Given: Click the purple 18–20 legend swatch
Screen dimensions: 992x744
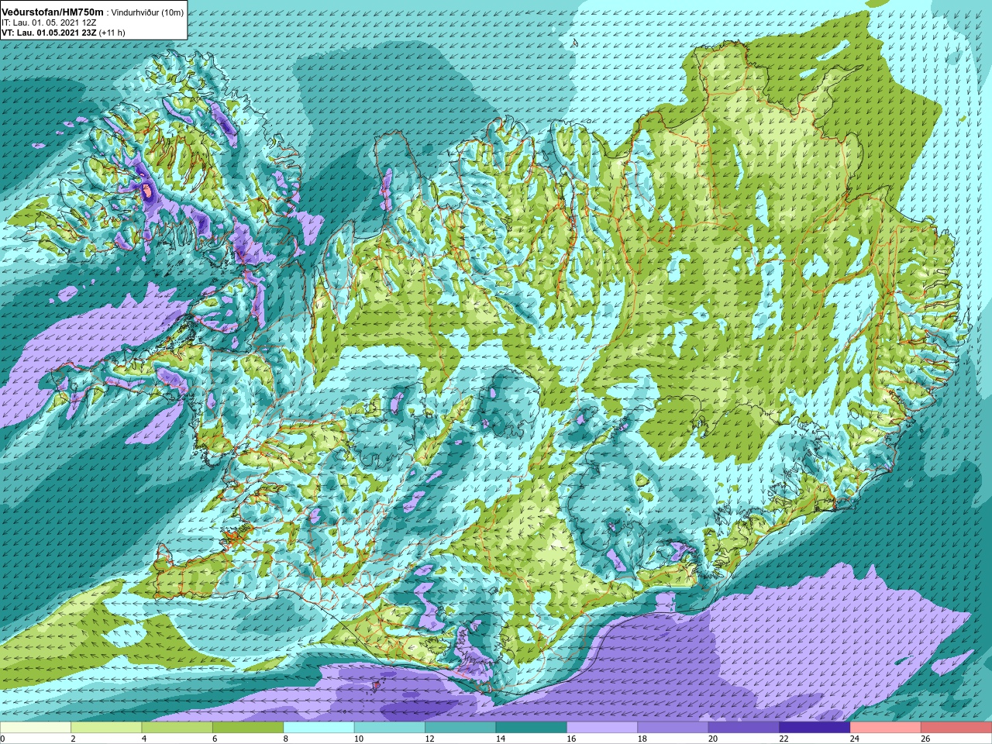Looking at the screenshot, I should 673,728.
